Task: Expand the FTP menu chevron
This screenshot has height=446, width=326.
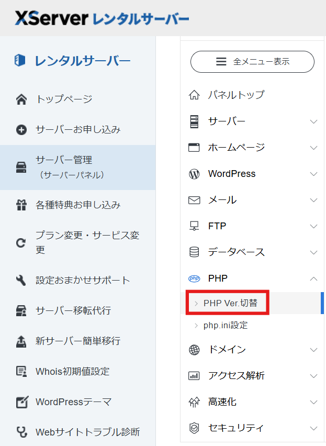Action: click(x=313, y=226)
